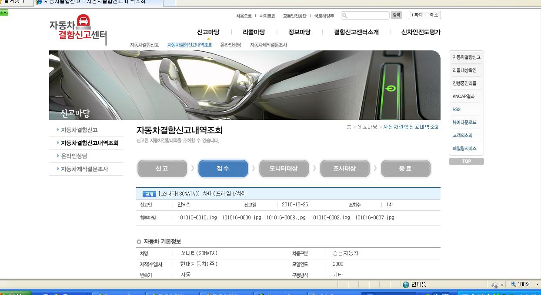Open the 사이트맵 header link
This screenshot has height=295, width=541.
(x=267, y=16)
